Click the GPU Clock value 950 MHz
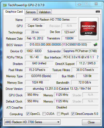 click(x=33, y=95)
